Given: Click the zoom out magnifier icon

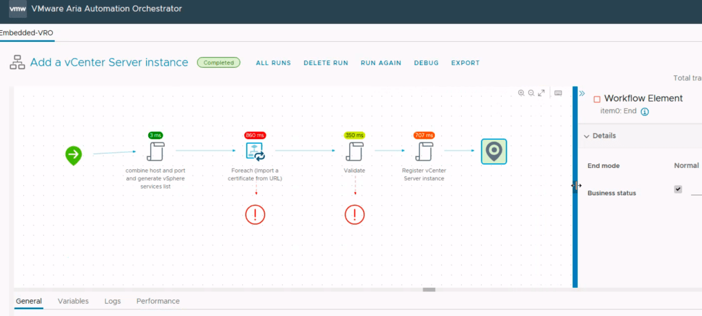Looking at the screenshot, I should pos(530,93).
